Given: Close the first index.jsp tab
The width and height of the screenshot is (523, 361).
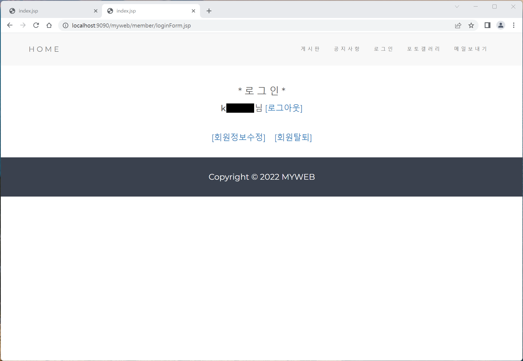Looking at the screenshot, I should tap(96, 11).
